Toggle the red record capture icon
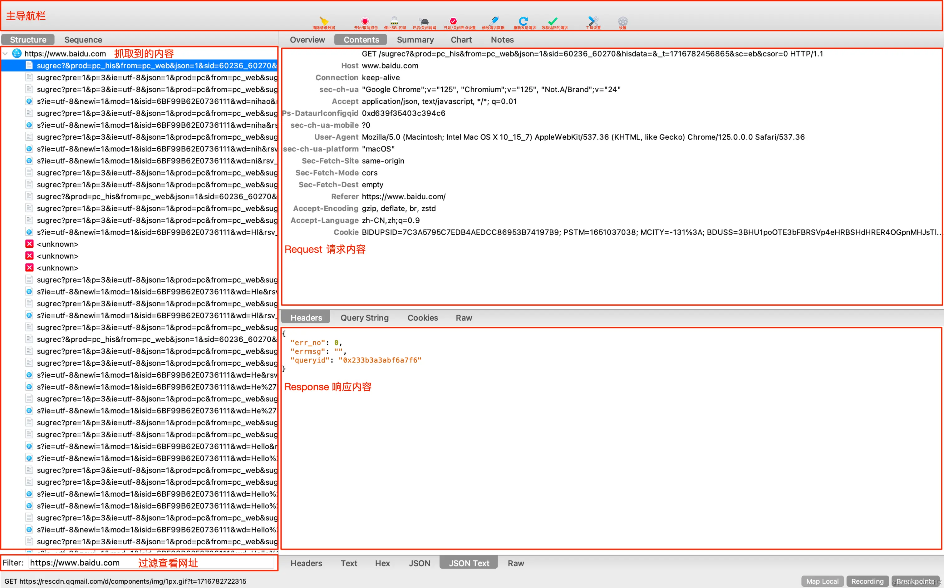 tap(365, 21)
